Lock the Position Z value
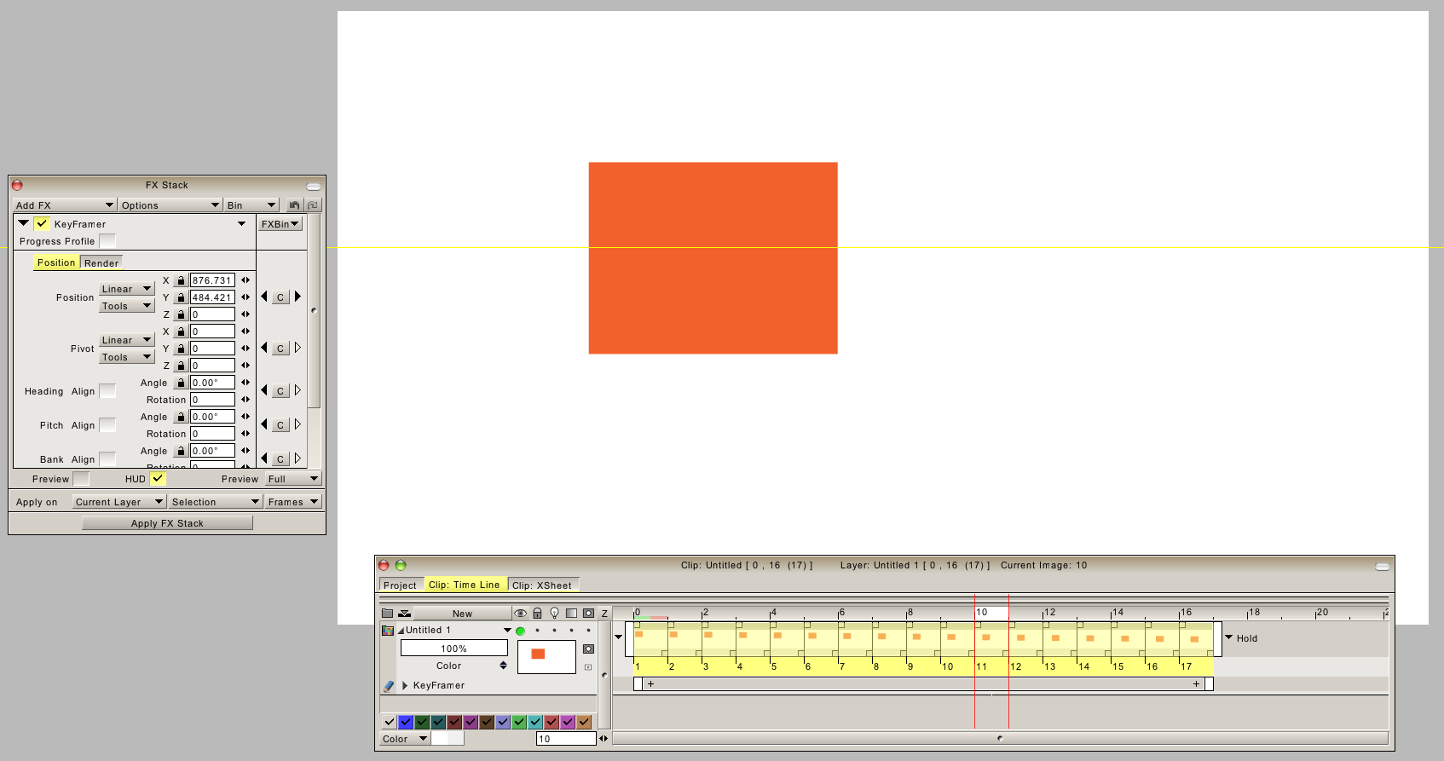Viewport: 1444px width, 761px height. tap(181, 314)
